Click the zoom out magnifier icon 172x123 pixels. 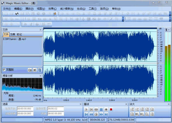pyautogui.click(x=137, y=109)
